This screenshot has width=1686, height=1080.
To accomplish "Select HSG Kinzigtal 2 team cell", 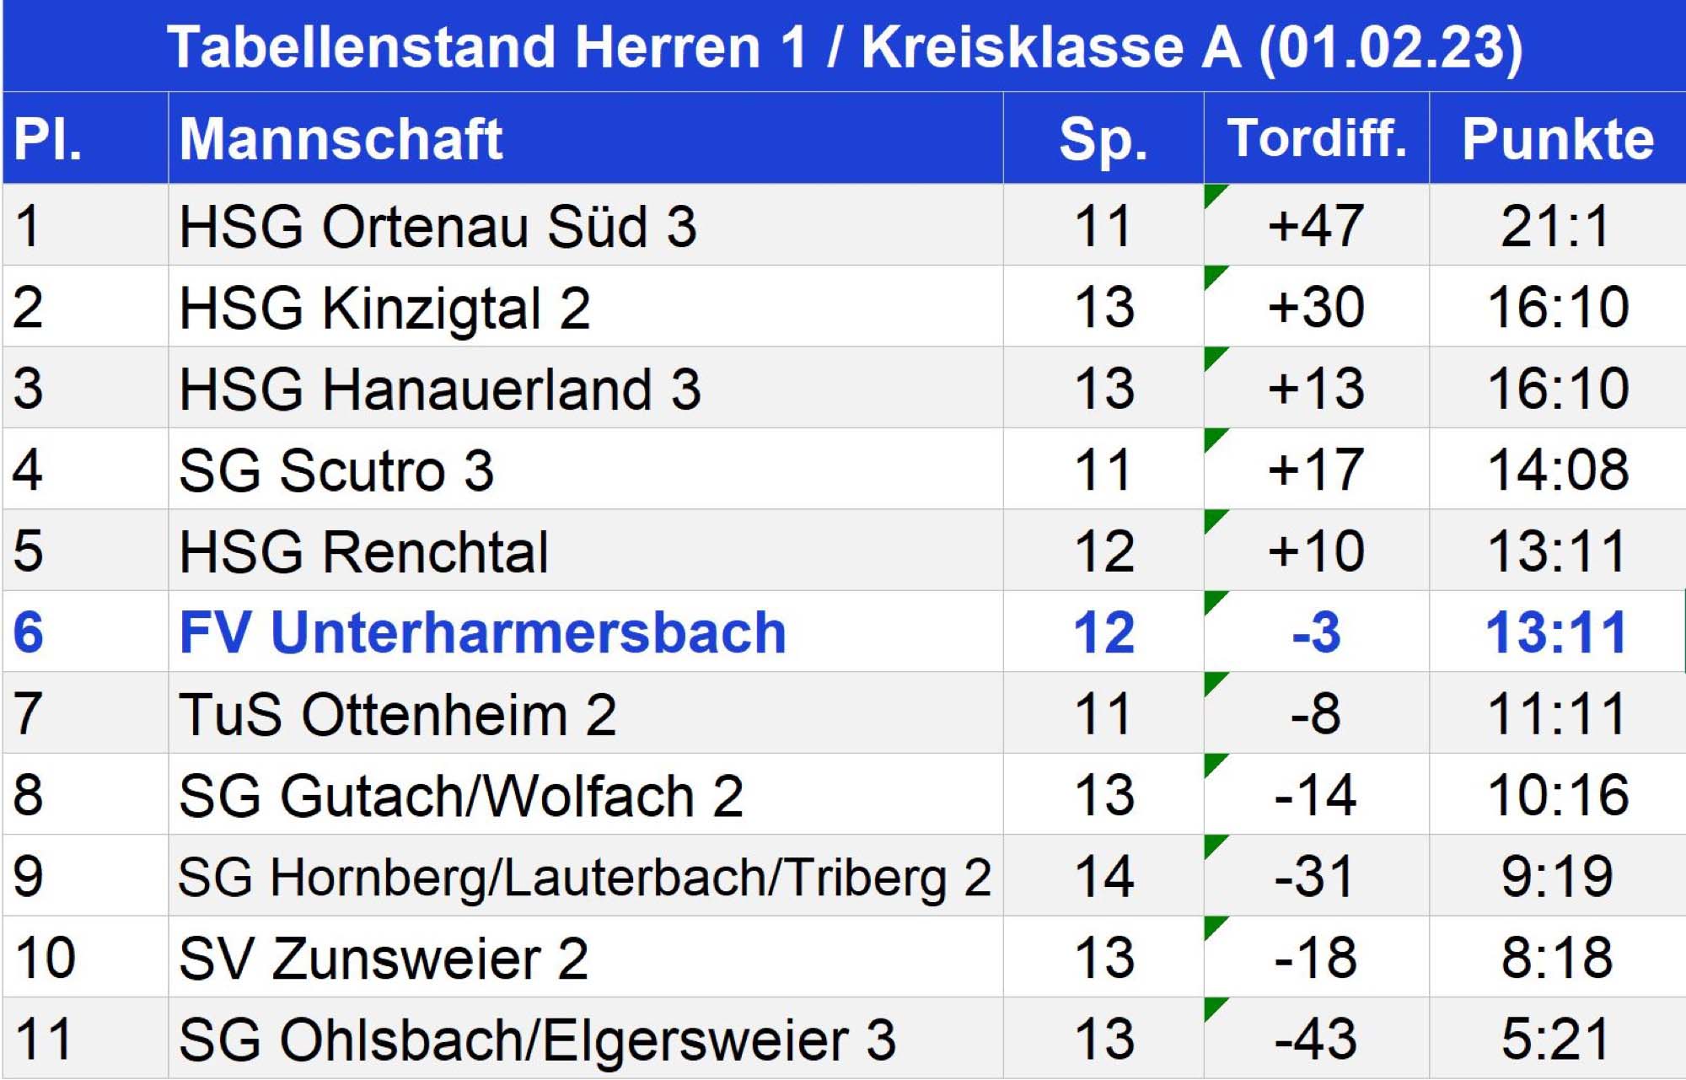I will pyautogui.click(x=384, y=308).
